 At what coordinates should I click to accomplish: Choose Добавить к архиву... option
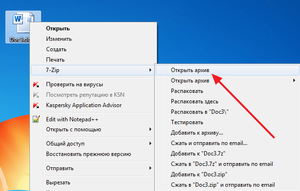(x=197, y=133)
